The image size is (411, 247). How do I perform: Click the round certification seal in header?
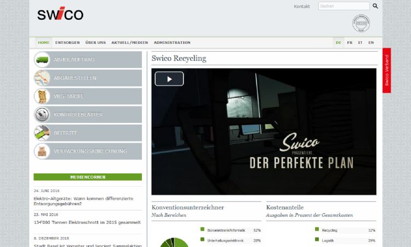tap(361, 24)
